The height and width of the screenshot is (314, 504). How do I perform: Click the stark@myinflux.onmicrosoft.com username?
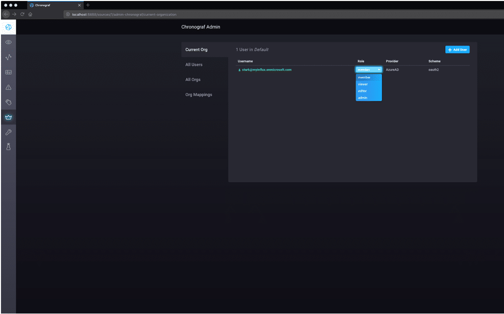[266, 70]
